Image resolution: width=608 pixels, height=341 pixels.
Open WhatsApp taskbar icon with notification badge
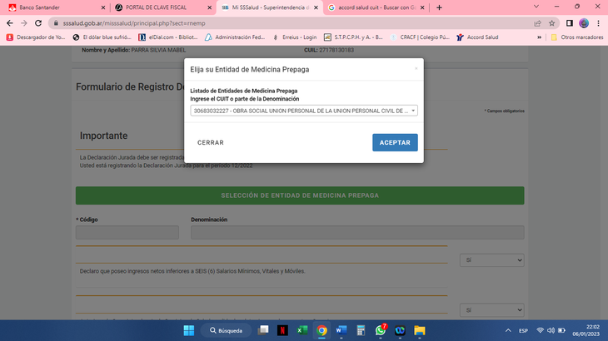pos(381,330)
